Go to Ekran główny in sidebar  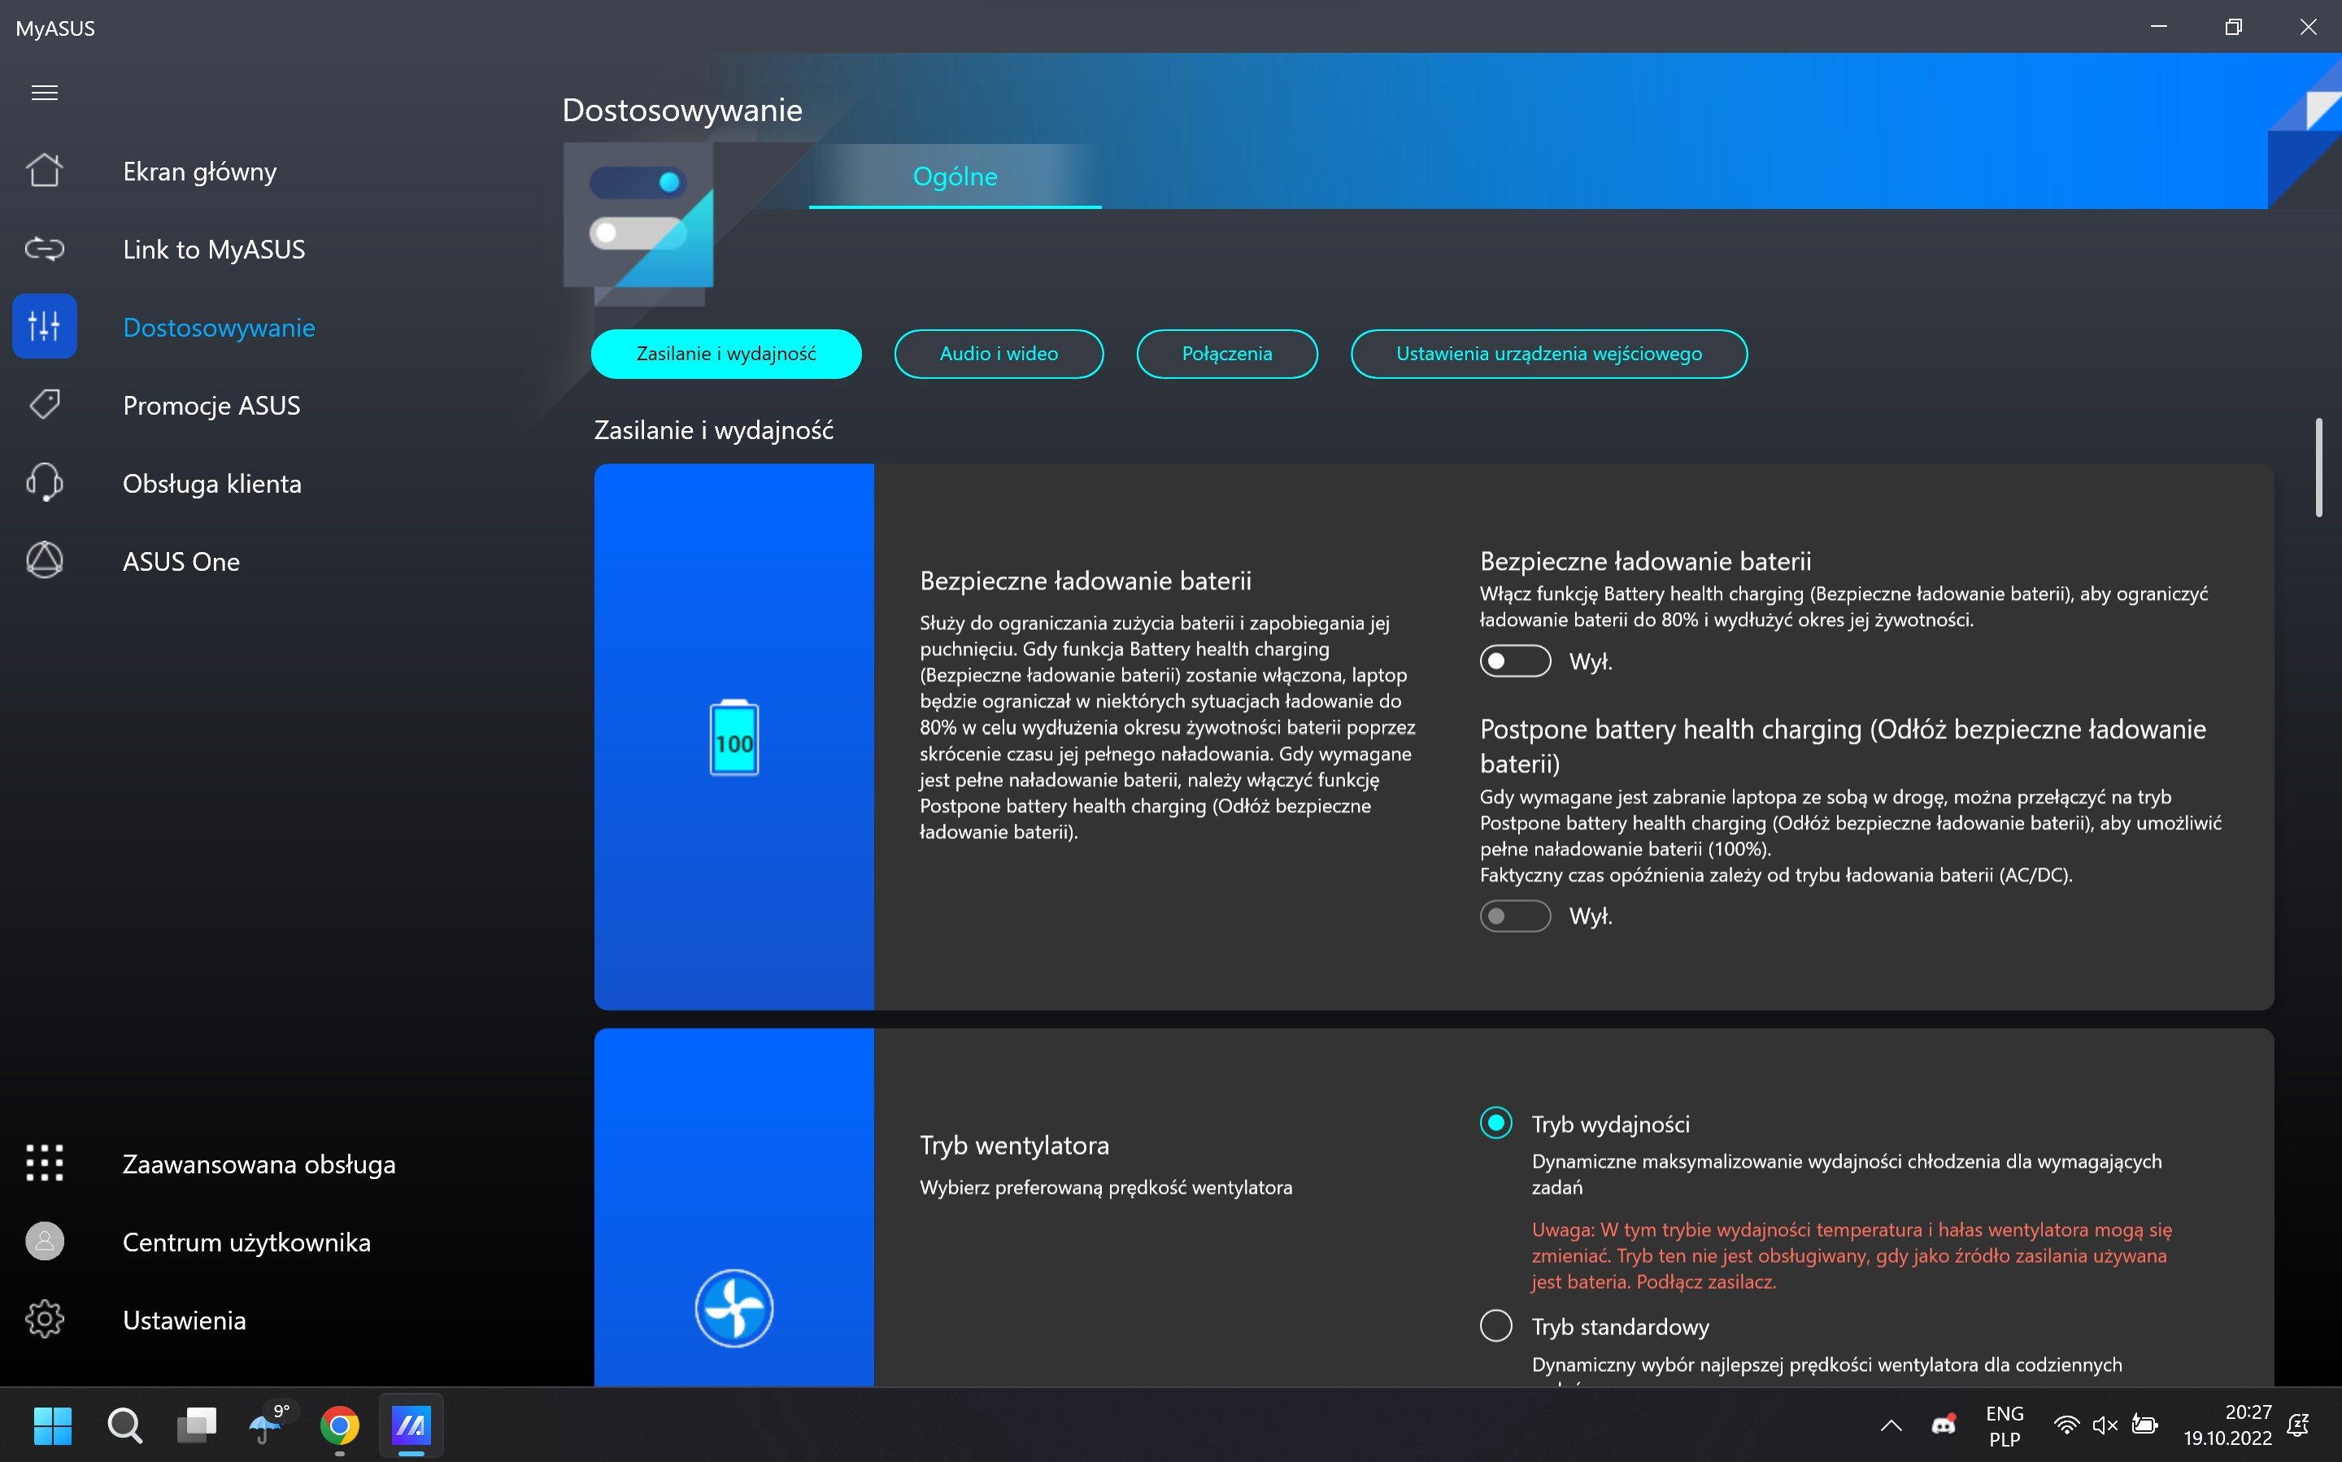coord(199,171)
